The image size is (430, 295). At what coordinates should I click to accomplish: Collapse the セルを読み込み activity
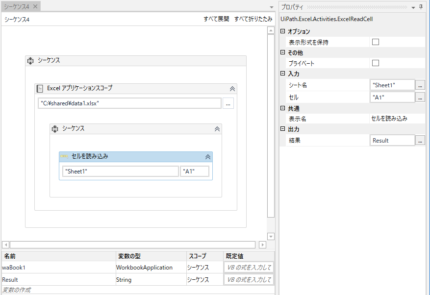pos(208,157)
